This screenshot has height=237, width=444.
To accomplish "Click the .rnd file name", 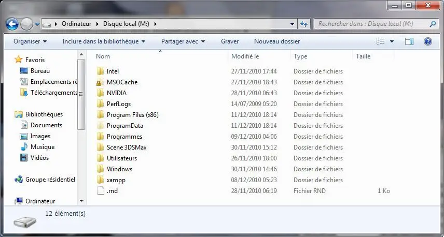I will (x=112, y=191).
